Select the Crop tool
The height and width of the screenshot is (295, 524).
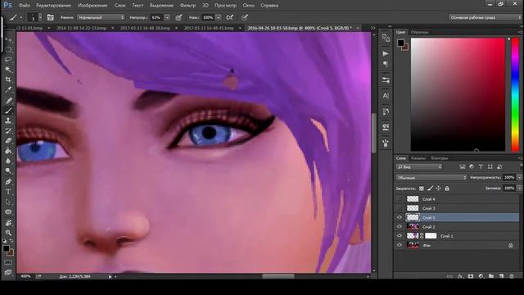[x=8, y=79]
